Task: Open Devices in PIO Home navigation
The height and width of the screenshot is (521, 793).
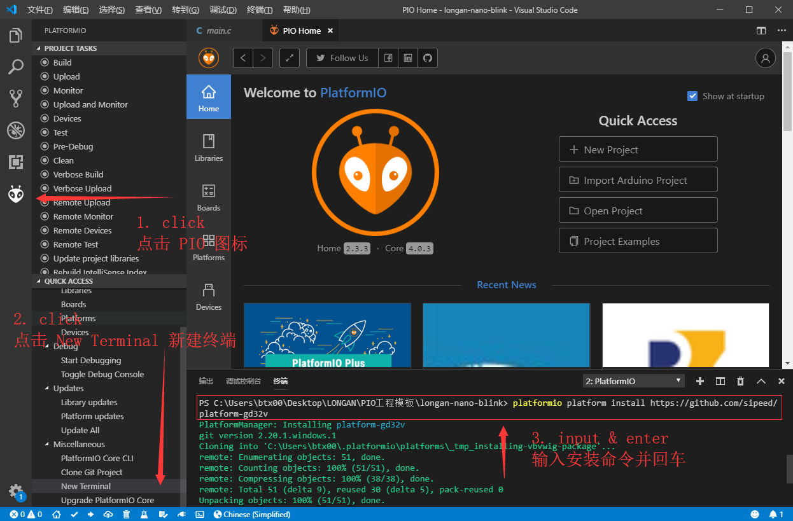Action: [209, 296]
